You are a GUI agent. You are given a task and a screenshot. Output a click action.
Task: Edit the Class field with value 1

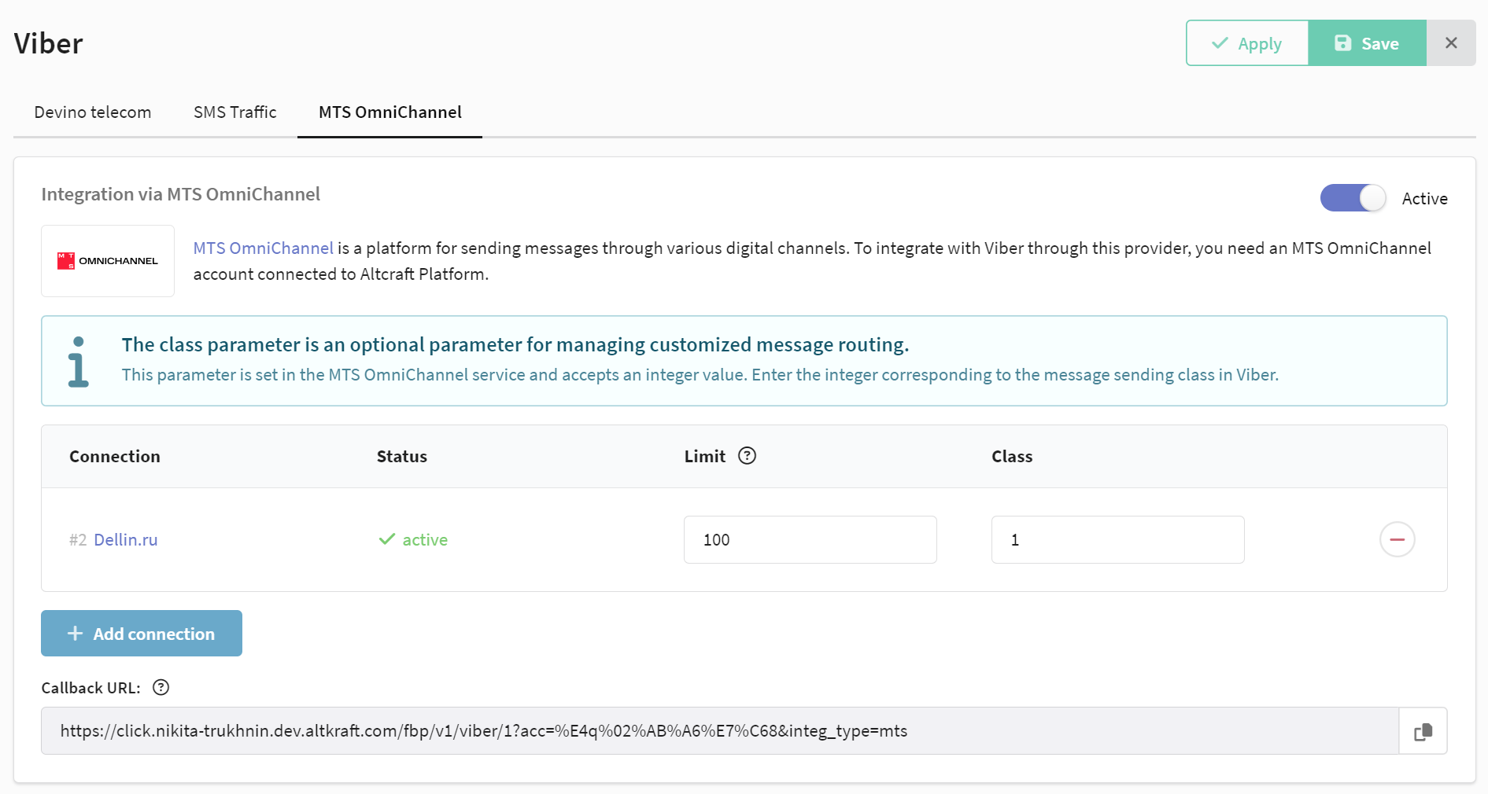tap(1117, 540)
